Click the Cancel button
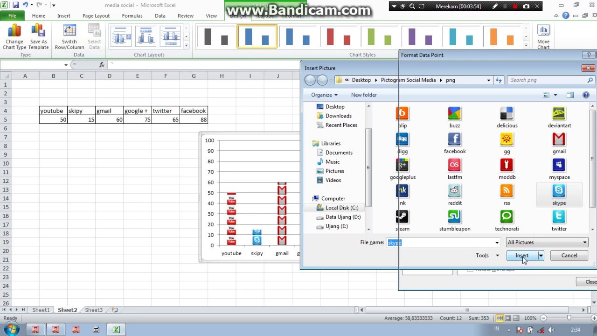 tap(569, 255)
